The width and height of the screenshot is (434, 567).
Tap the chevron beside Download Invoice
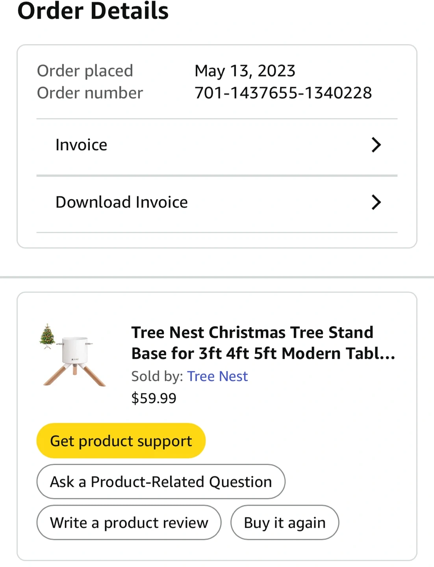click(376, 202)
